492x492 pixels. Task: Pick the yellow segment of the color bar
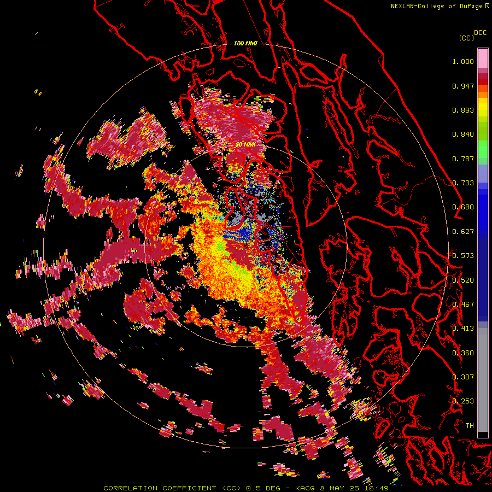[x=483, y=108]
